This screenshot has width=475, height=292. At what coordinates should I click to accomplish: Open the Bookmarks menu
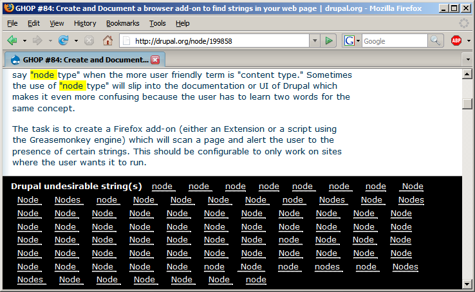[123, 23]
